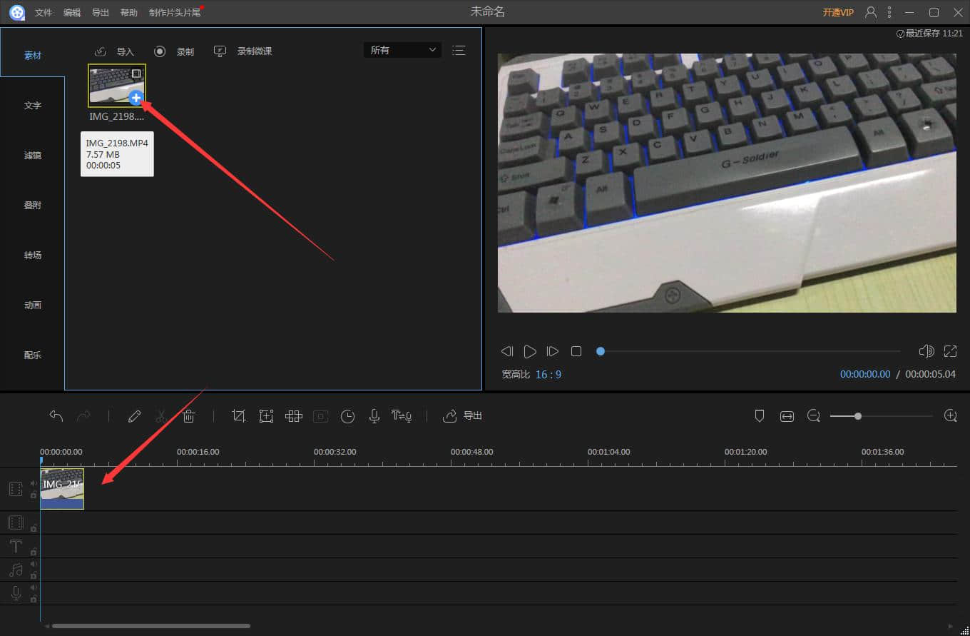970x636 pixels.
Task: Click the fit-timeline-to-window icon
Action: [787, 416]
